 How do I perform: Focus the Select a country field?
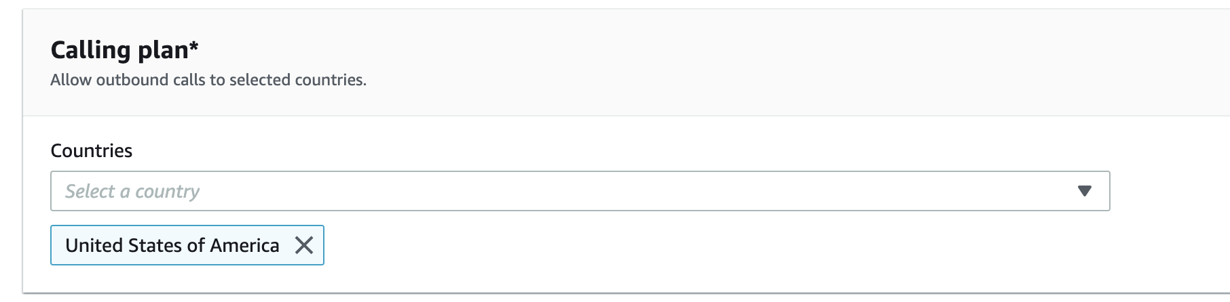click(x=580, y=191)
